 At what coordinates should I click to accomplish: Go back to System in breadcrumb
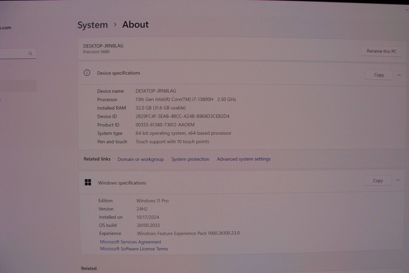coord(93,25)
